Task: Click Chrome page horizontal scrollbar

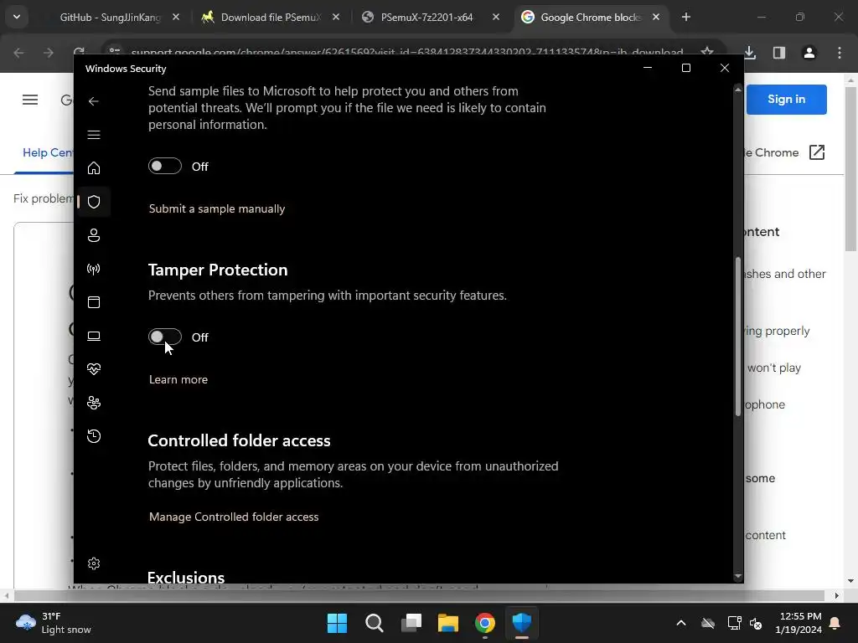Action: click(419, 595)
